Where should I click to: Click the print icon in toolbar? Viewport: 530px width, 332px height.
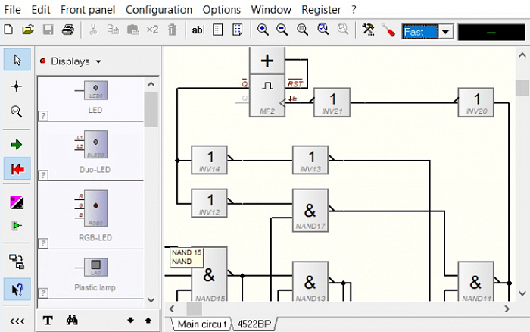68,30
